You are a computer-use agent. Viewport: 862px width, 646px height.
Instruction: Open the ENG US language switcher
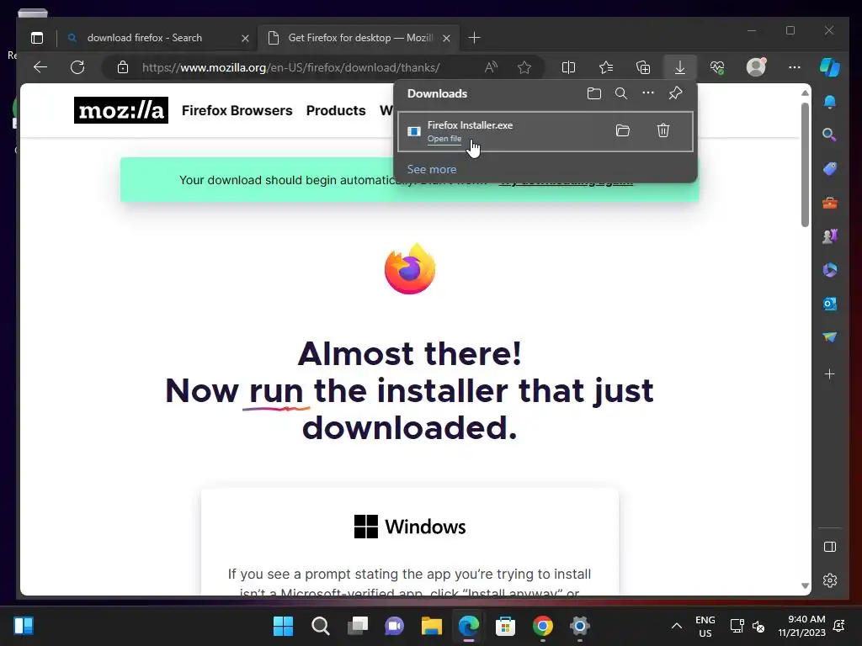point(705,626)
